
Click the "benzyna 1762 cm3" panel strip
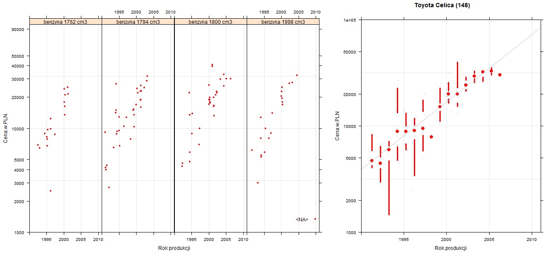point(66,22)
